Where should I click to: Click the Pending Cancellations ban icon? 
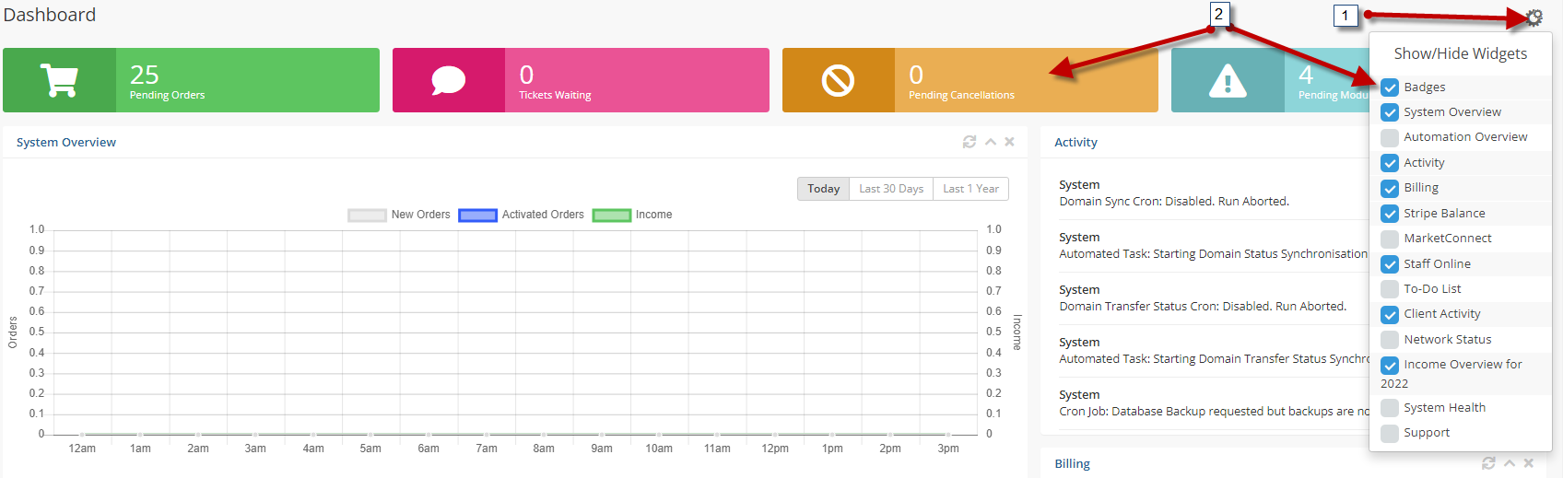tap(838, 80)
